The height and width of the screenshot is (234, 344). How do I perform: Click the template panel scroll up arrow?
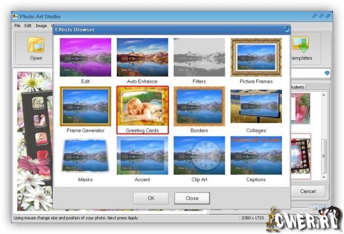coord(324,95)
